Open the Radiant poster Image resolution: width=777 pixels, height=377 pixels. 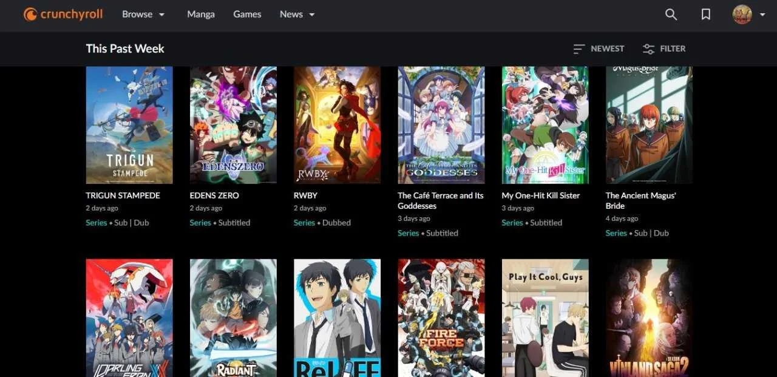click(x=233, y=318)
